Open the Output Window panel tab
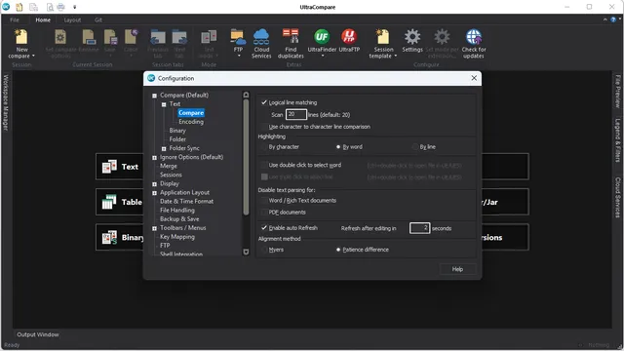Screen dimensions: 624x351 (x=38, y=334)
